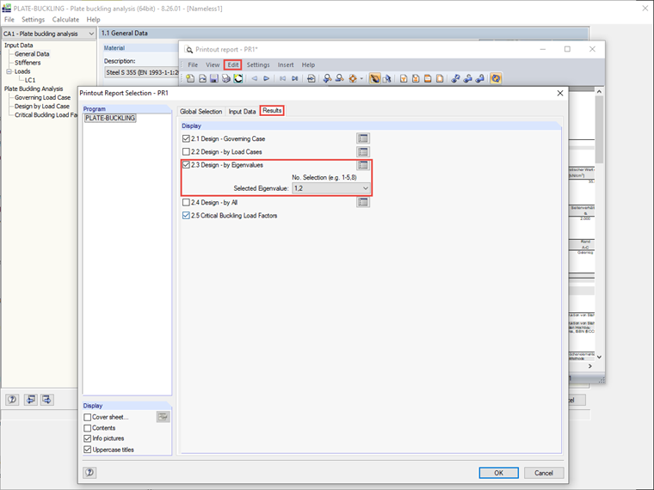The height and width of the screenshot is (490, 654).
Task: Click the open report icon in Printout toolbar
Action: [x=202, y=78]
